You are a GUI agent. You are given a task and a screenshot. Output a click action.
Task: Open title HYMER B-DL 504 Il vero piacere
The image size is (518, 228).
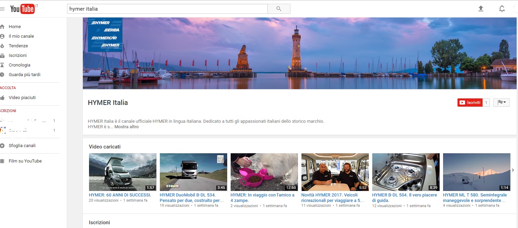coord(405,198)
